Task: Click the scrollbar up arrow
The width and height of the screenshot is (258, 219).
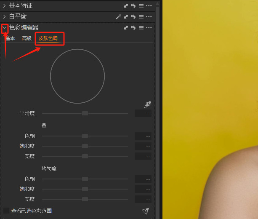Action: point(157,3)
